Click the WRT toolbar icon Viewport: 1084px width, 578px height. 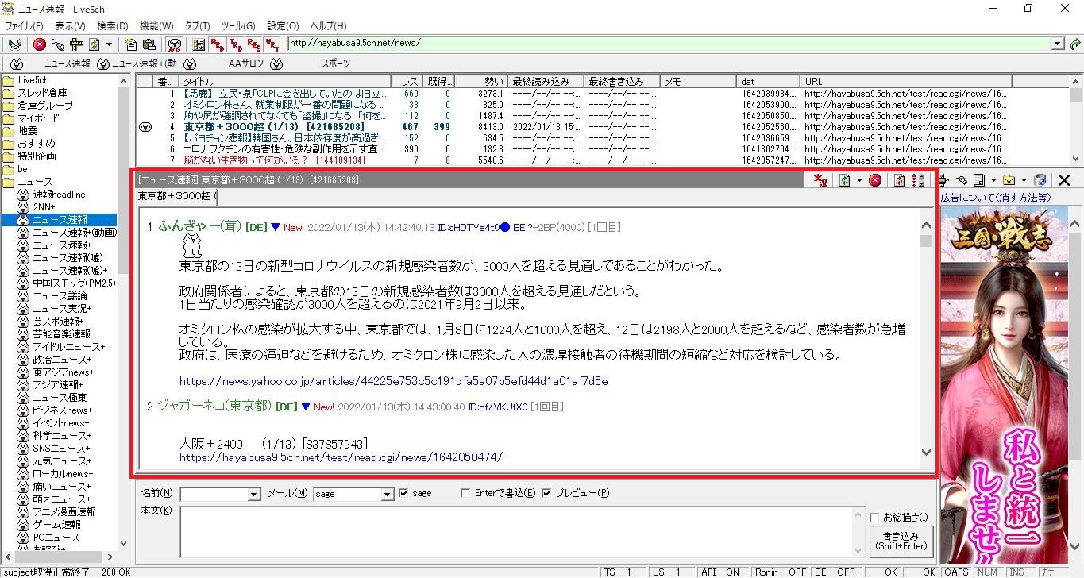pyautogui.click(x=272, y=44)
